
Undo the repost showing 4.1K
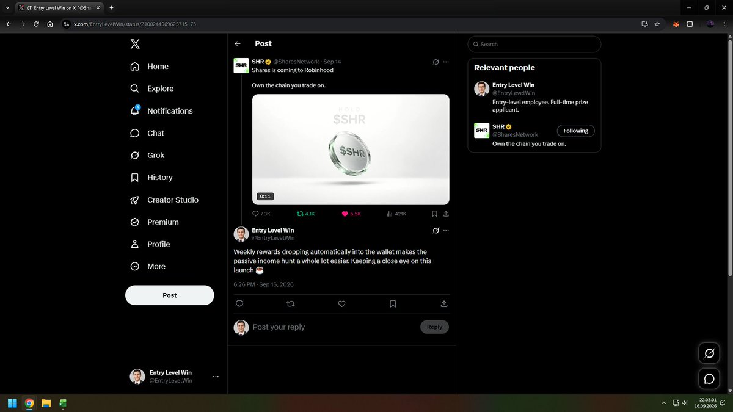click(x=305, y=214)
